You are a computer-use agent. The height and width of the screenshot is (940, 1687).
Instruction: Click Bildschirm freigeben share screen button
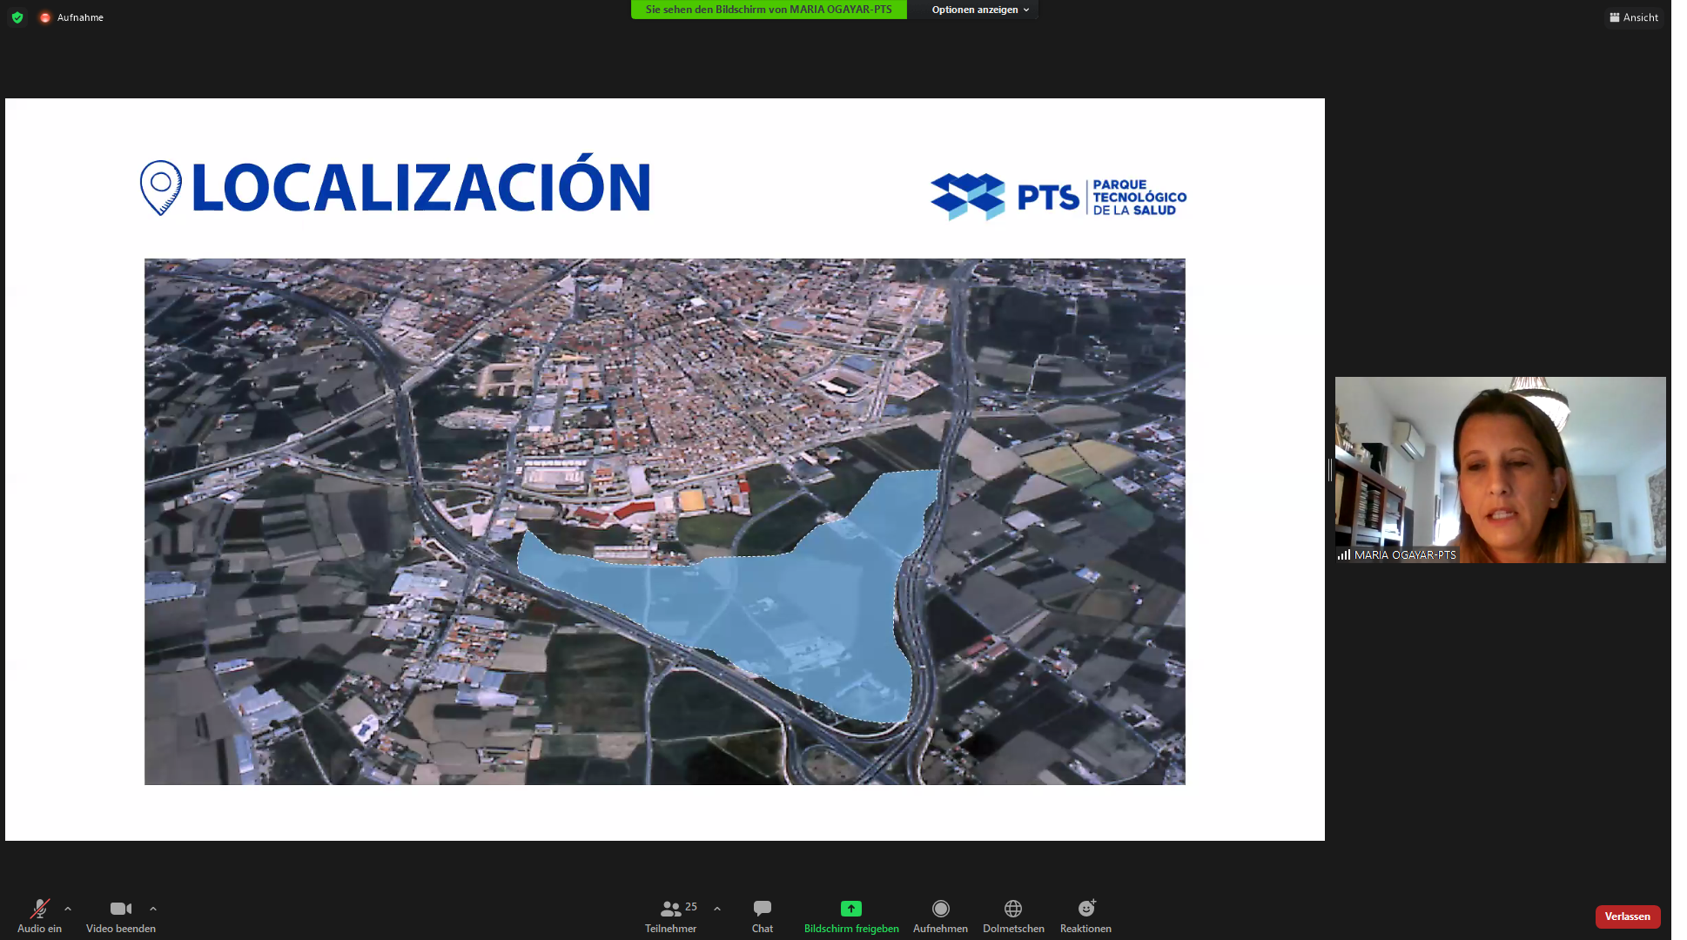pos(851,910)
